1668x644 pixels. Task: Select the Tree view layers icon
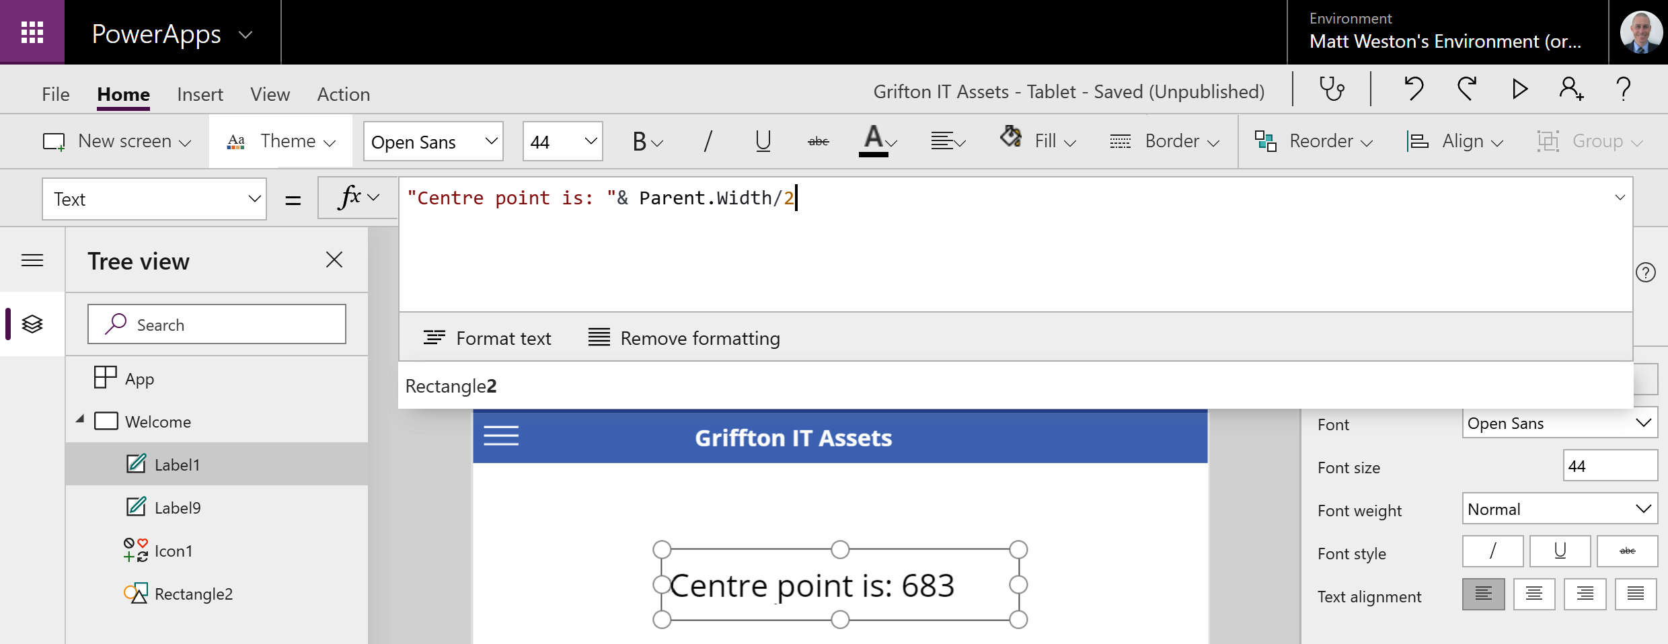32,324
